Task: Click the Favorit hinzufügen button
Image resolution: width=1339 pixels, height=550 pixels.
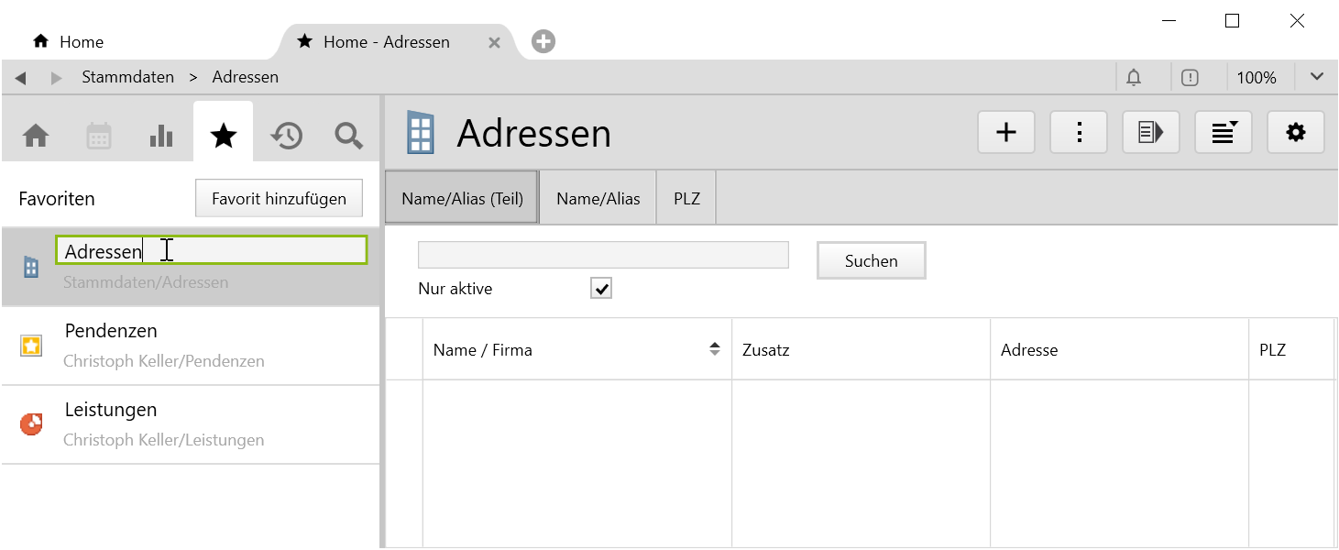Action: [279, 199]
